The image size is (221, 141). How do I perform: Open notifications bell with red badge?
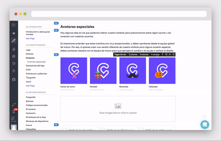coord(14,112)
